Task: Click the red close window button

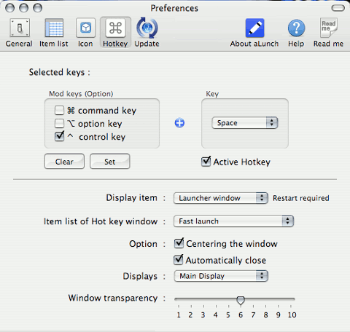Action: click(x=10, y=8)
